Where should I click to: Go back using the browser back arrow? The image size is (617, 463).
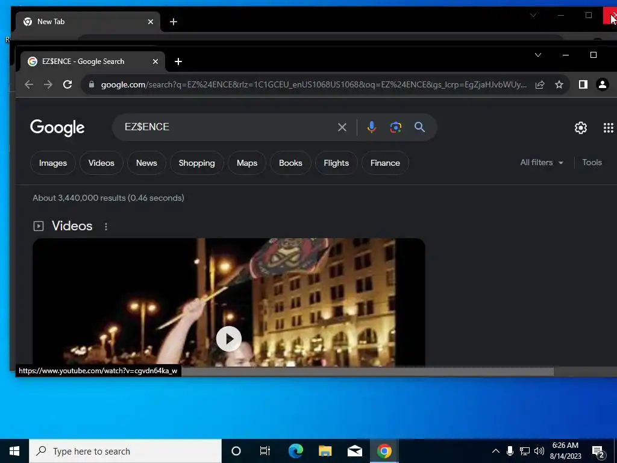pos(29,84)
